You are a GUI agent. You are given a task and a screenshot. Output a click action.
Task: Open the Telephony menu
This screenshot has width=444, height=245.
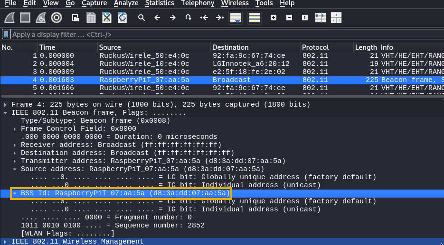tap(198, 3)
